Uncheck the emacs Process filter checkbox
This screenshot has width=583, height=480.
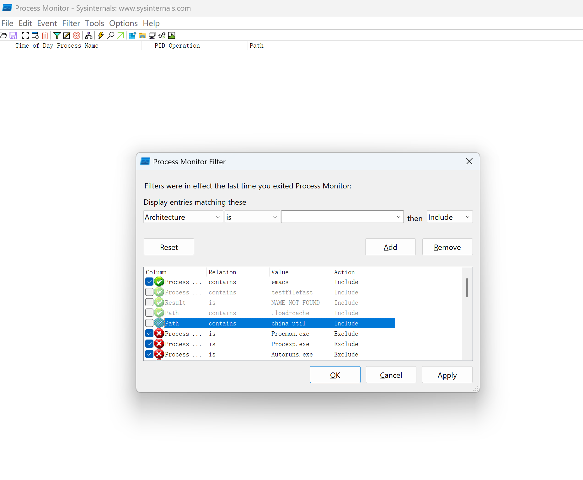click(x=149, y=282)
